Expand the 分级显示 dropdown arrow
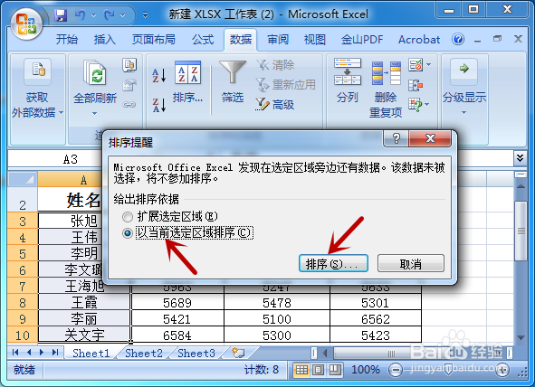Image resolution: width=535 pixels, height=387 pixels. coord(463,112)
